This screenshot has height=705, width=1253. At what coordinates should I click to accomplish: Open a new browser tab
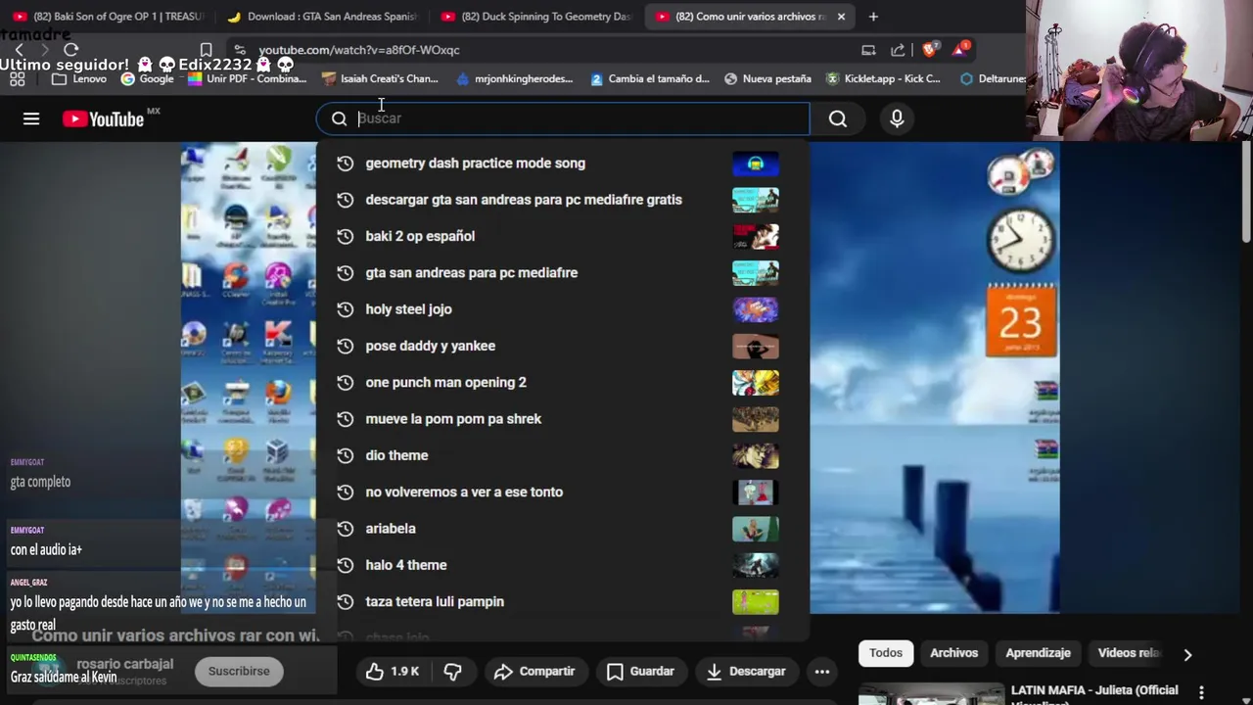(873, 17)
